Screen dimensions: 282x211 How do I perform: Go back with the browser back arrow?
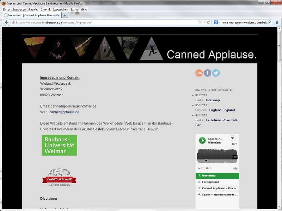(x=7, y=22)
